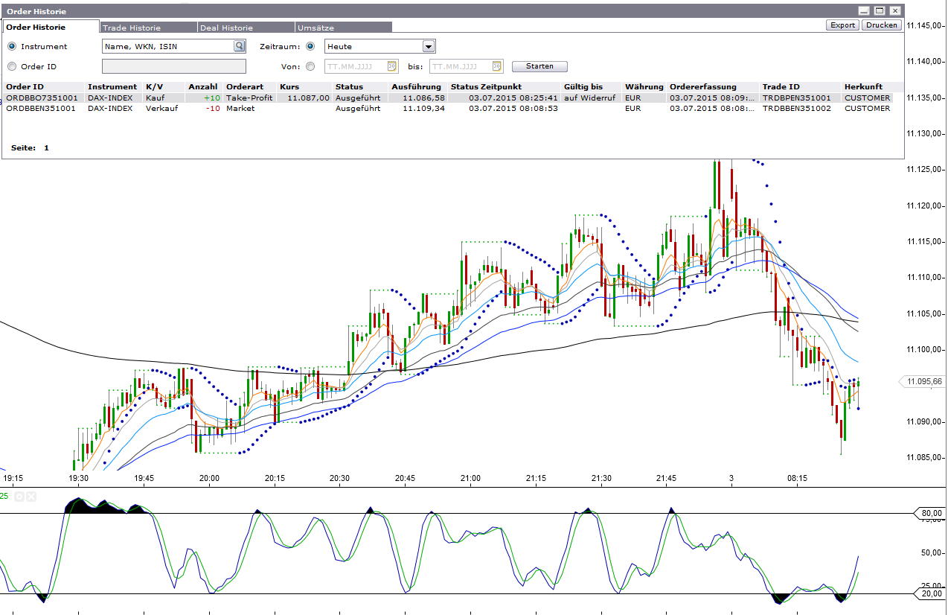Focus the Name, WKN, ISIN input field
The image size is (948, 615).
click(167, 46)
